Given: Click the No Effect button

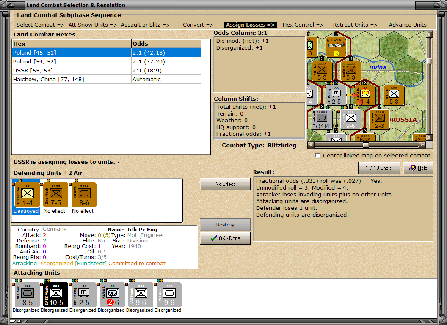Looking at the screenshot, I should point(225,184).
